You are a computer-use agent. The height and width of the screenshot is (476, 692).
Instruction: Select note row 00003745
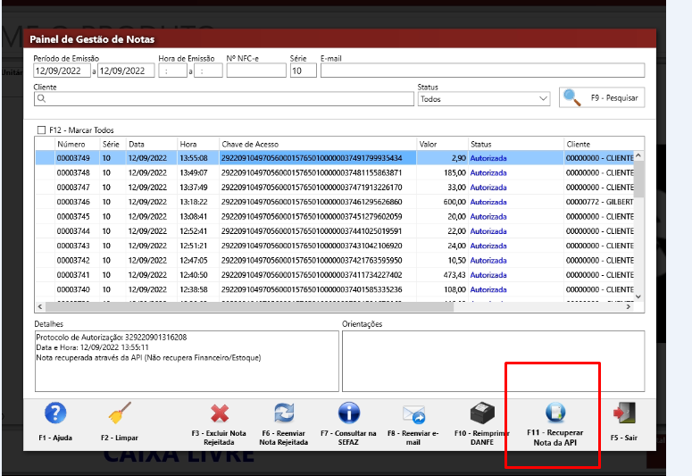coord(335,216)
